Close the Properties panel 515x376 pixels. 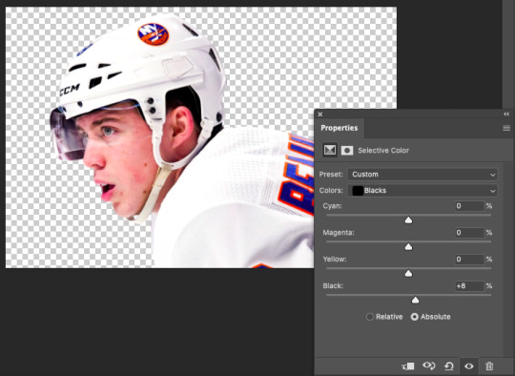coord(320,115)
